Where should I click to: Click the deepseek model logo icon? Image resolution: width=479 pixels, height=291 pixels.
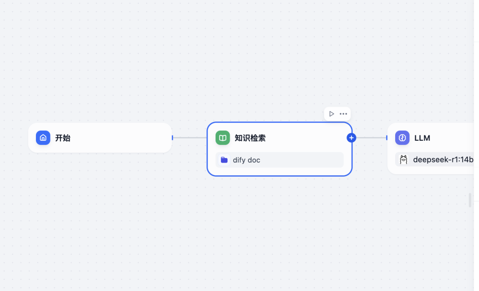403,159
